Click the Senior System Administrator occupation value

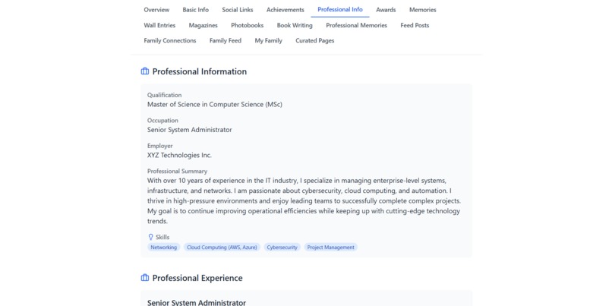pyautogui.click(x=190, y=130)
